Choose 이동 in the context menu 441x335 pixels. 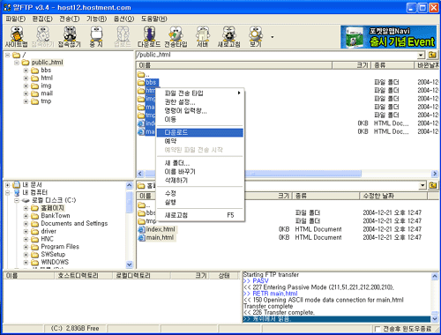click(200, 119)
